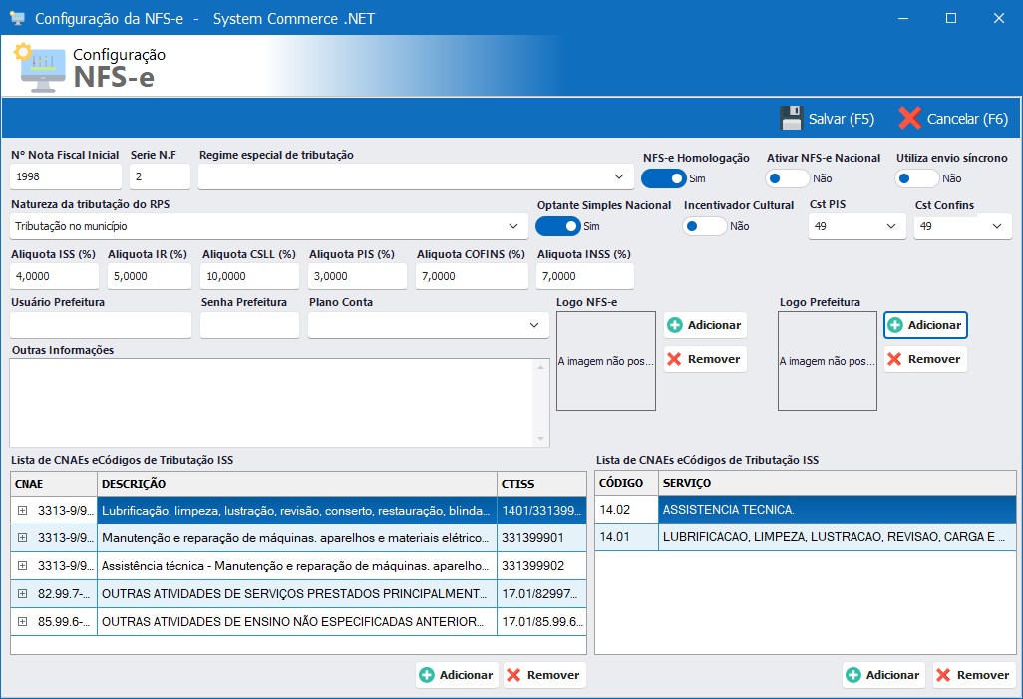The image size is (1023, 699).
Task: Click Adicionar below the CNAE list
Action: 456,675
